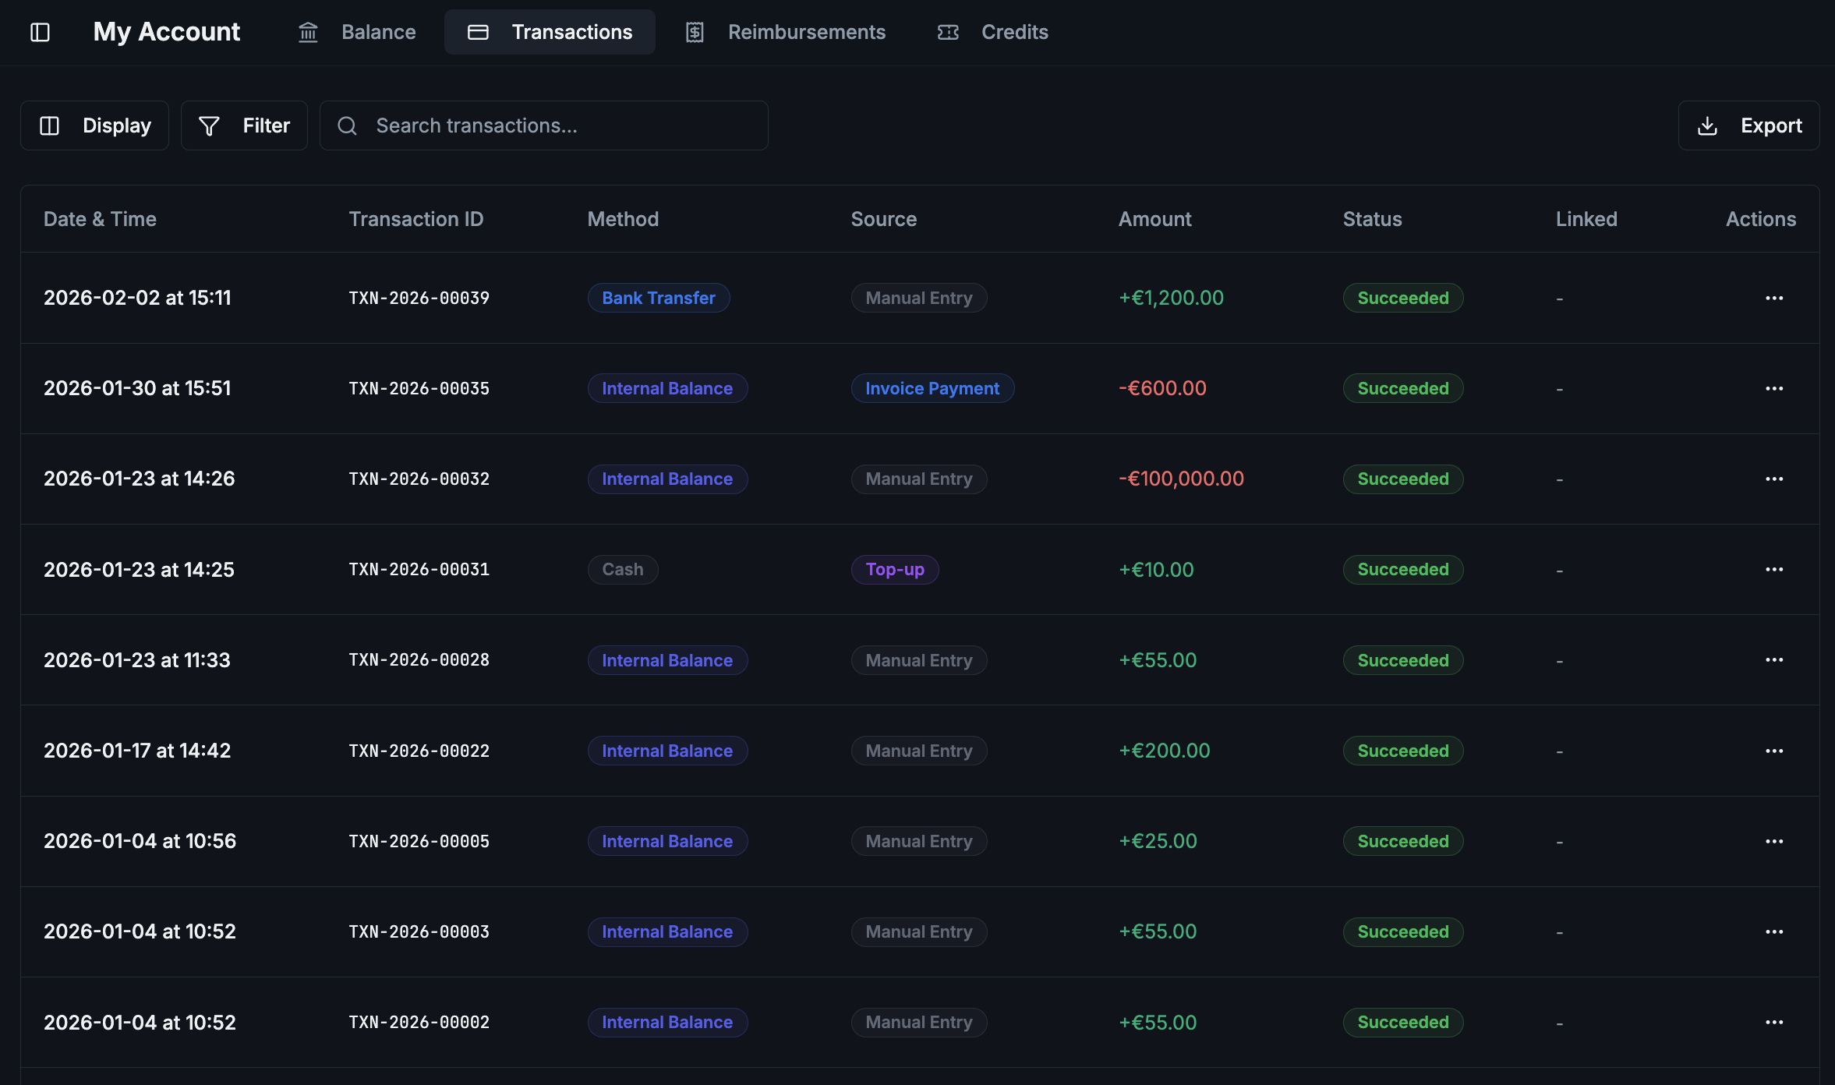This screenshot has width=1835, height=1085.
Task: Toggle the sidebar panel icon
Action: (x=40, y=32)
